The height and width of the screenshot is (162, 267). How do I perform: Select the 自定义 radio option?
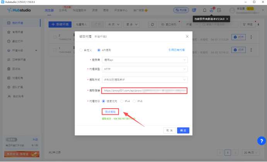81,50
